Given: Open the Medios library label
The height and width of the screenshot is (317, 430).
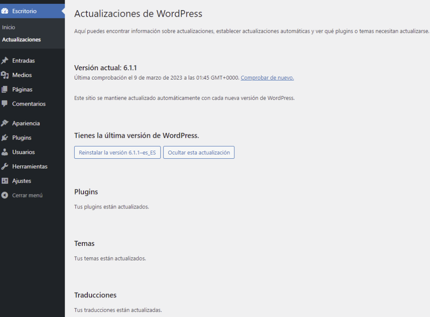Looking at the screenshot, I should coord(22,75).
